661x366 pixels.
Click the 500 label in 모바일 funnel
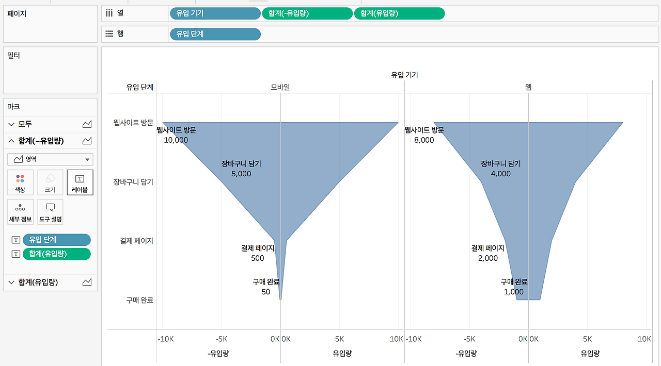point(258,258)
